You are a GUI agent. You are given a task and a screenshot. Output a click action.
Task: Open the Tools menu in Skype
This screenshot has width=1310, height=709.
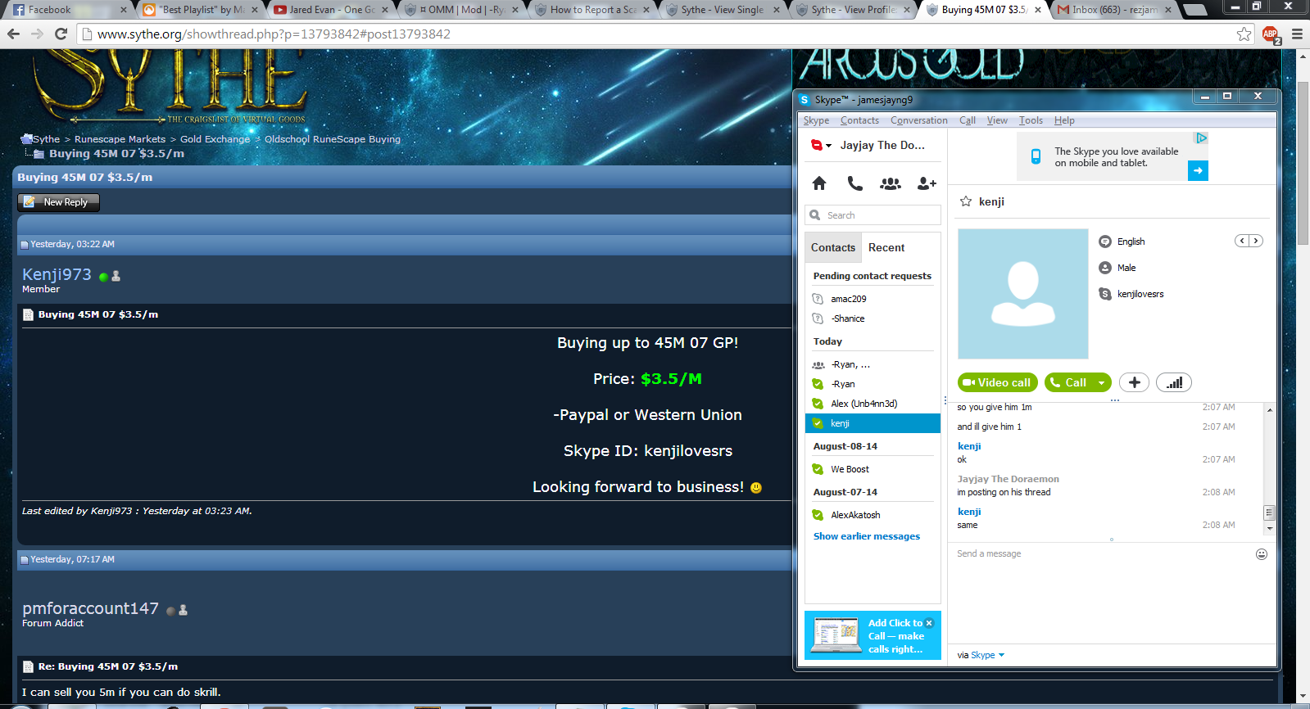point(1031,120)
